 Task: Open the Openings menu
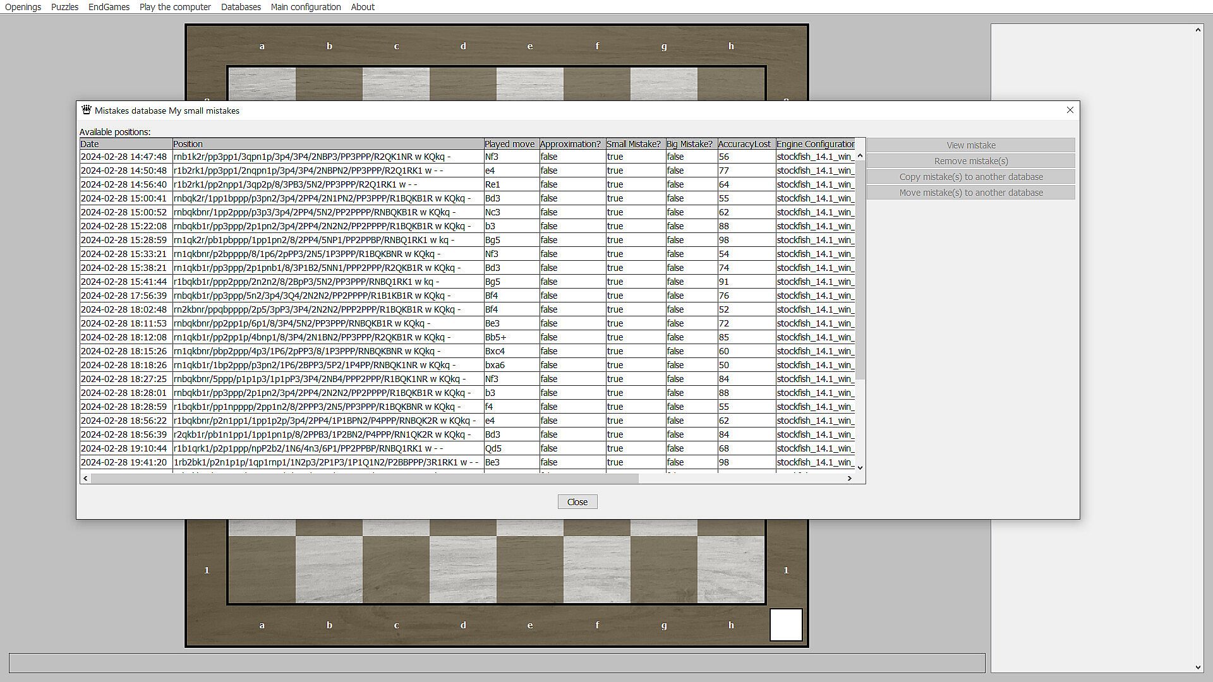click(x=23, y=7)
